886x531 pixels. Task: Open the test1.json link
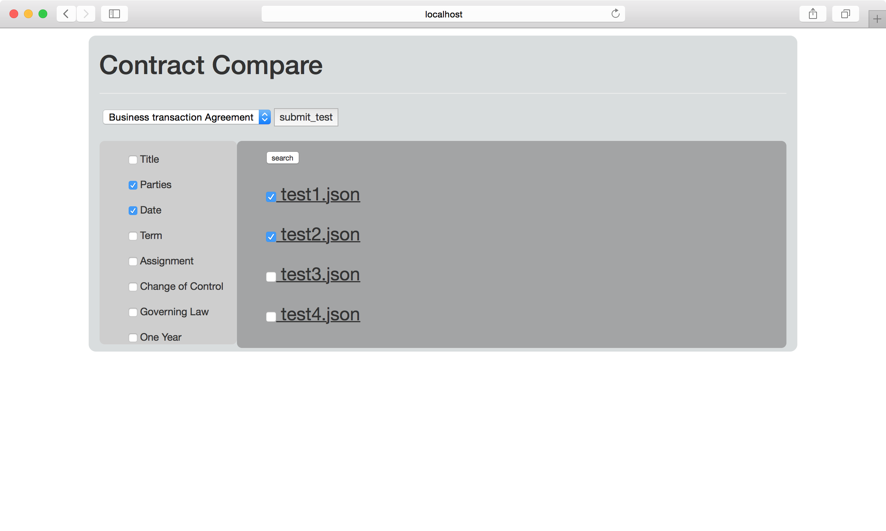pos(320,195)
